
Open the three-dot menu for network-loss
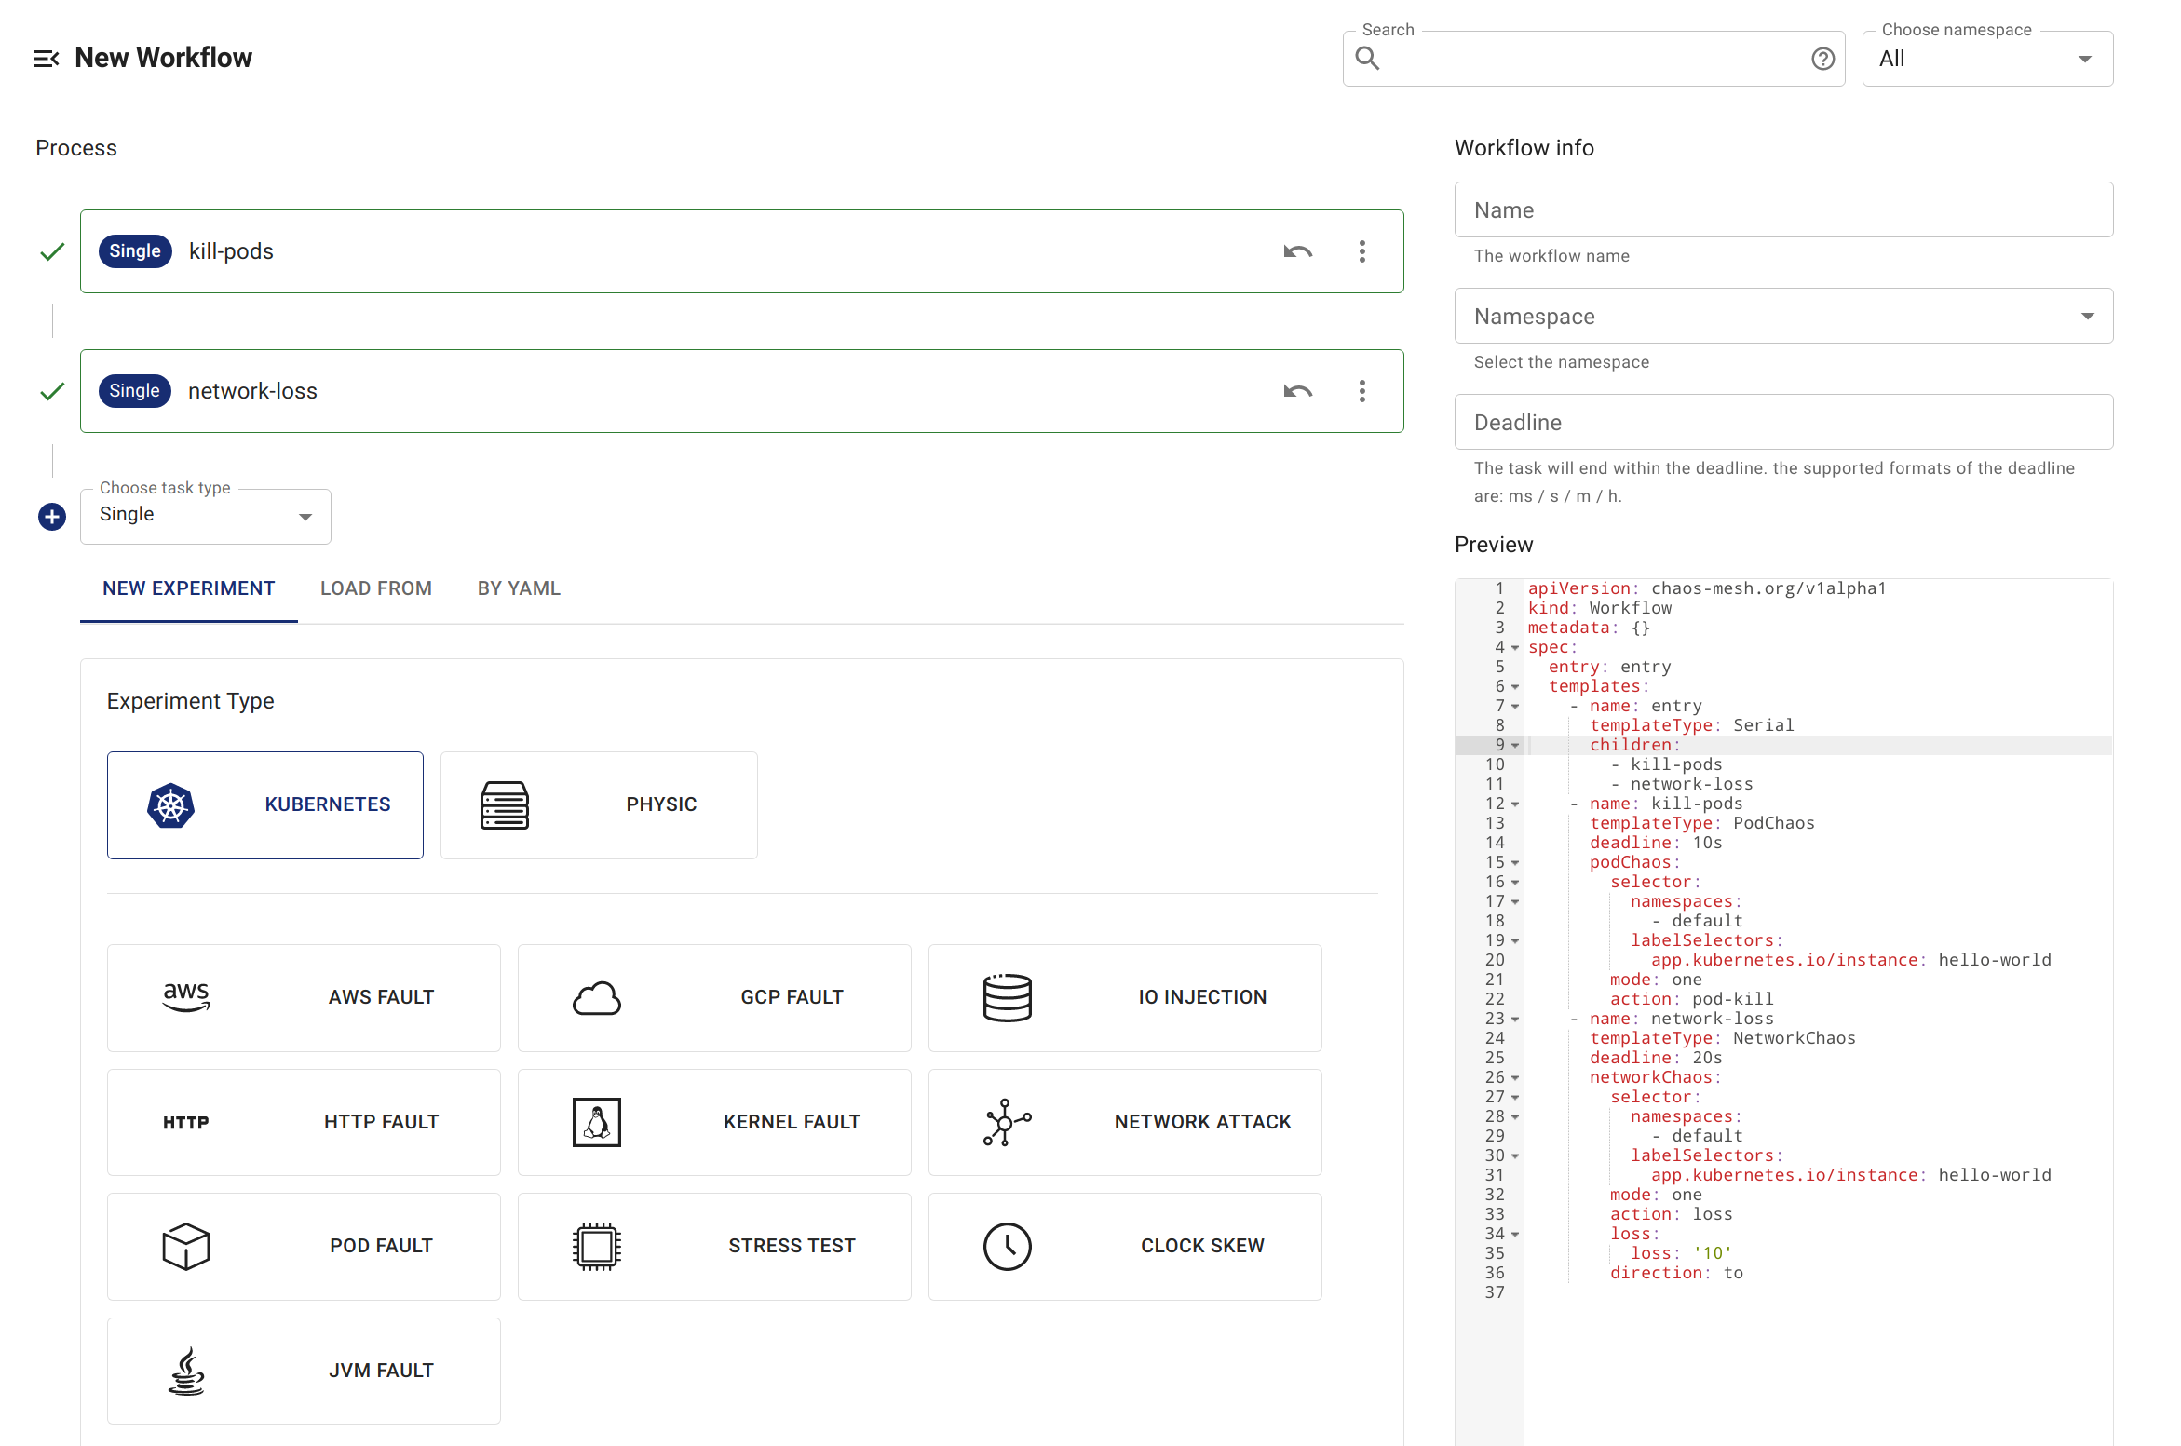(1361, 391)
